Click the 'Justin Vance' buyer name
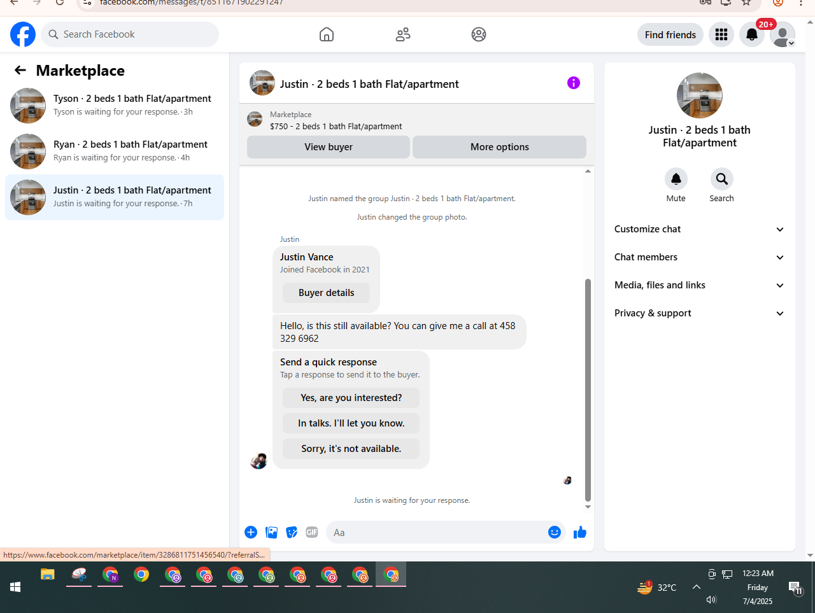The width and height of the screenshot is (815, 613). pos(307,257)
